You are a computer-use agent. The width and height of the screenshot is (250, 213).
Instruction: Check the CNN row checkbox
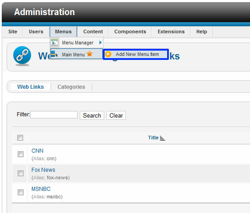[x=20, y=154]
